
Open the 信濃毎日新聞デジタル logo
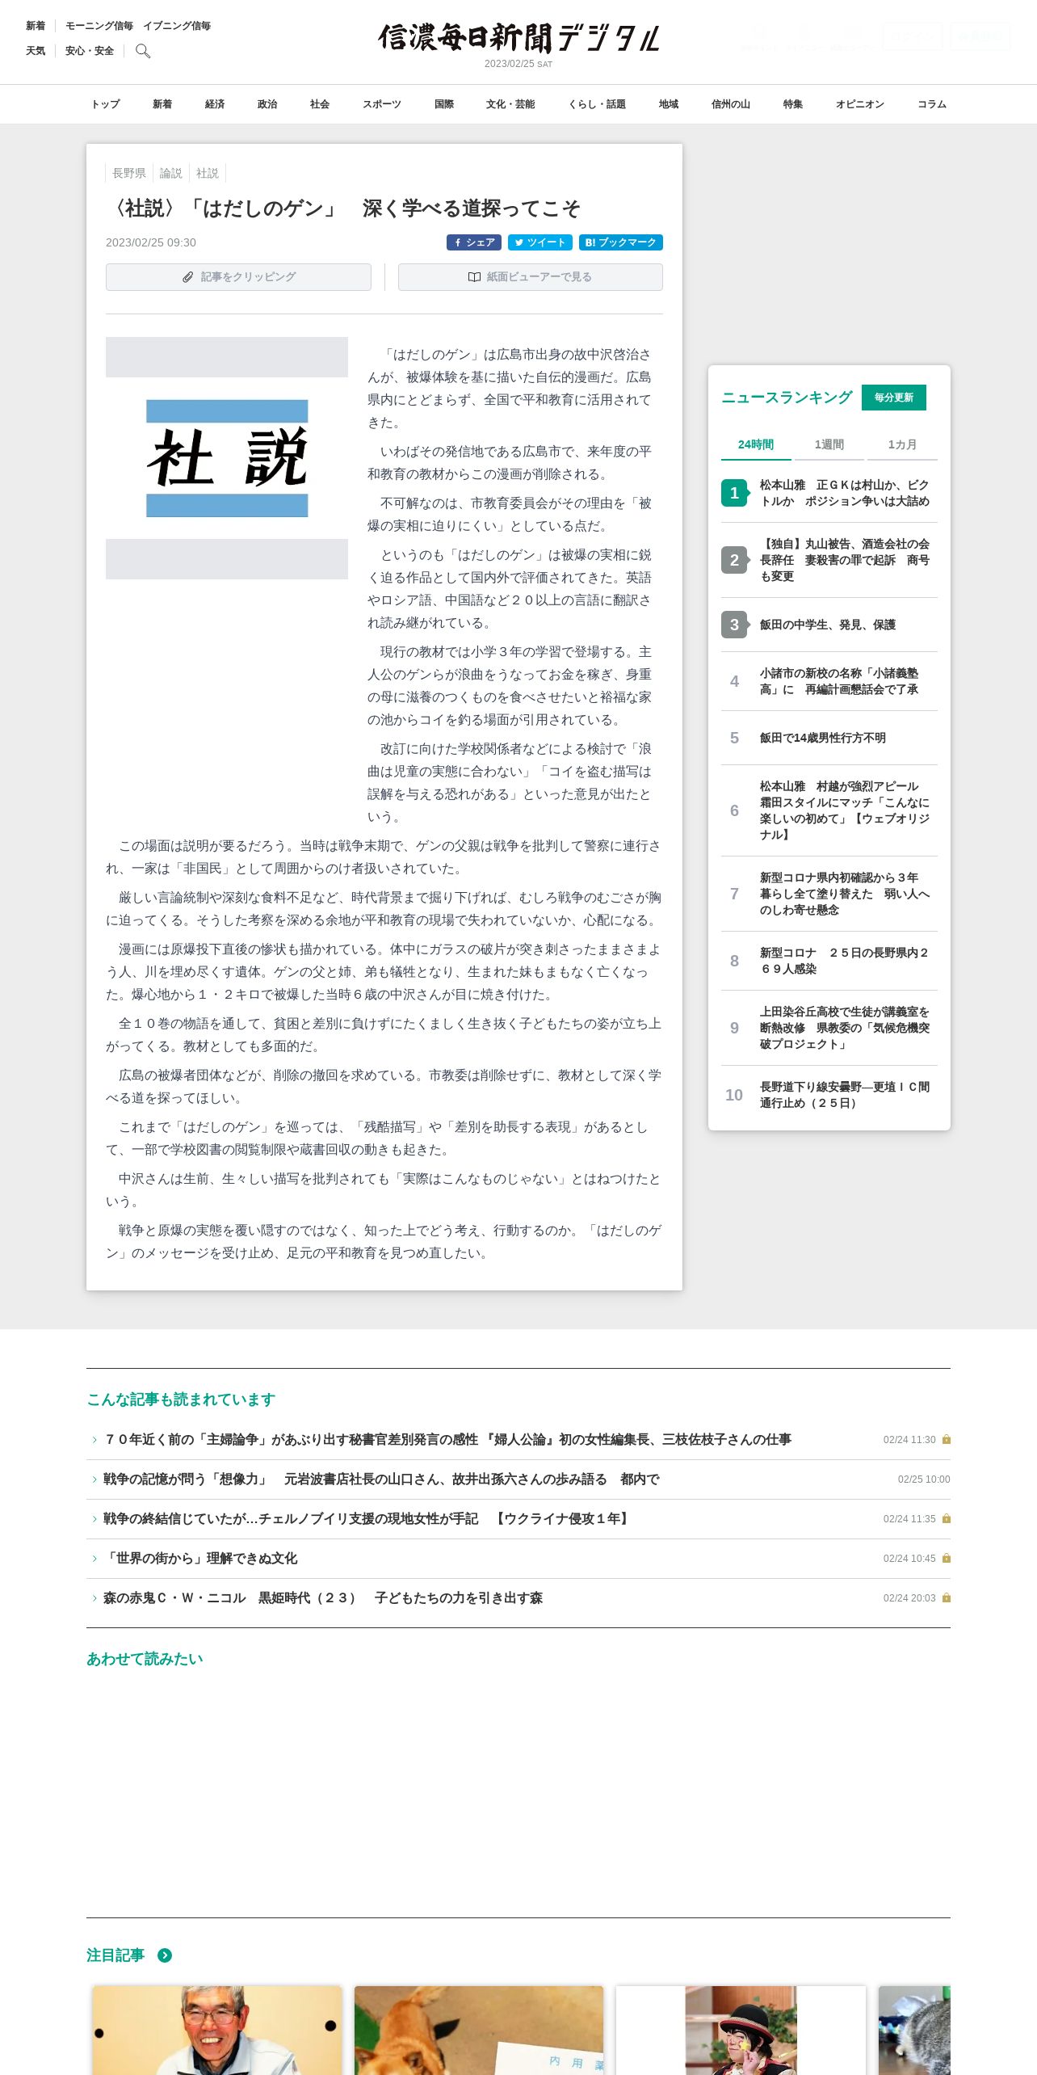point(518,38)
